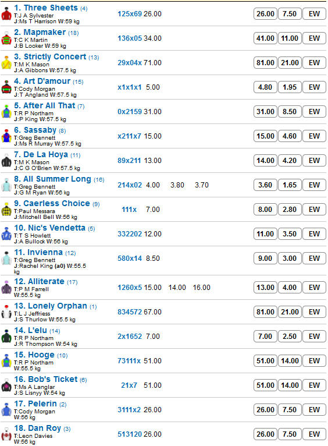The width and height of the screenshot is (328, 446).
Task: Select place odds 2.50 for L'elu
Action: point(290,337)
